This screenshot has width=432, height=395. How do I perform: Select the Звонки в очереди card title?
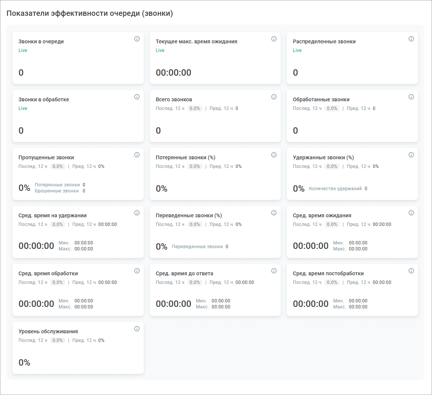41,41
